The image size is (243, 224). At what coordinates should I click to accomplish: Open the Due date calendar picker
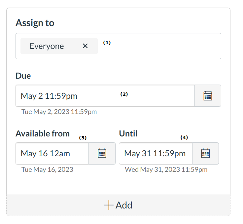(x=208, y=96)
